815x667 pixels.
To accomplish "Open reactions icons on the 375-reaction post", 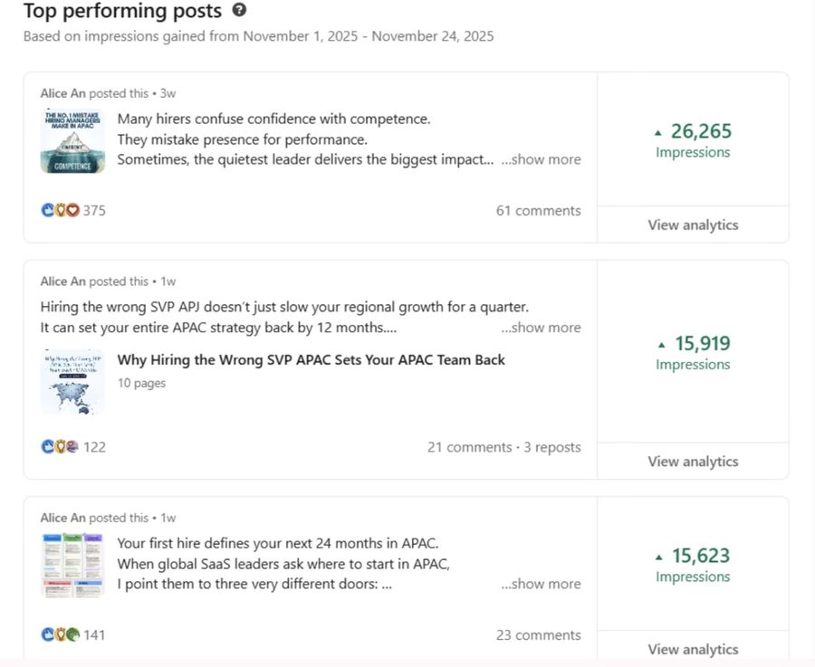I will coord(61,210).
